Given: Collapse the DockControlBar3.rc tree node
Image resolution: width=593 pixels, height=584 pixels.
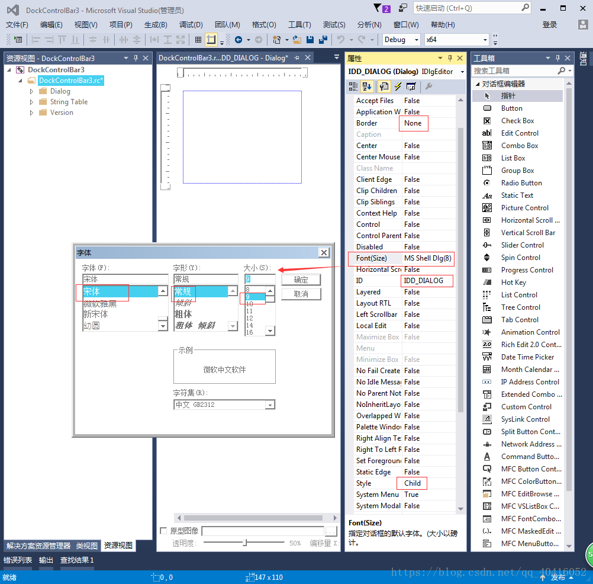Looking at the screenshot, I should click(x=21, y=81).
